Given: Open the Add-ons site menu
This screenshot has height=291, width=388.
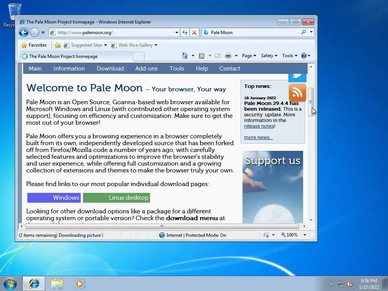Looking at the screenshot, I should click(x=146, y=69).
